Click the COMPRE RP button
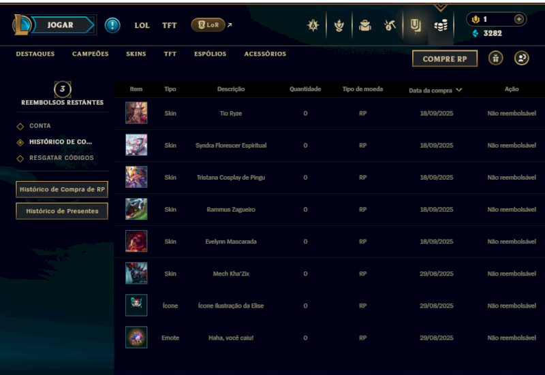Screen dimensions: 545x375 445,59
